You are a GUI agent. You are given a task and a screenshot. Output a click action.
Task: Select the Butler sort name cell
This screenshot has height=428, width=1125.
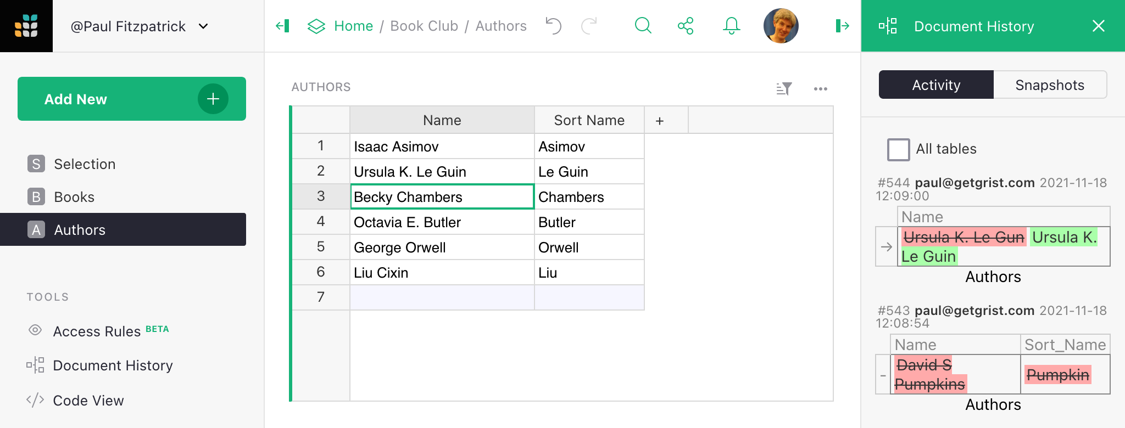pos(589,222)
